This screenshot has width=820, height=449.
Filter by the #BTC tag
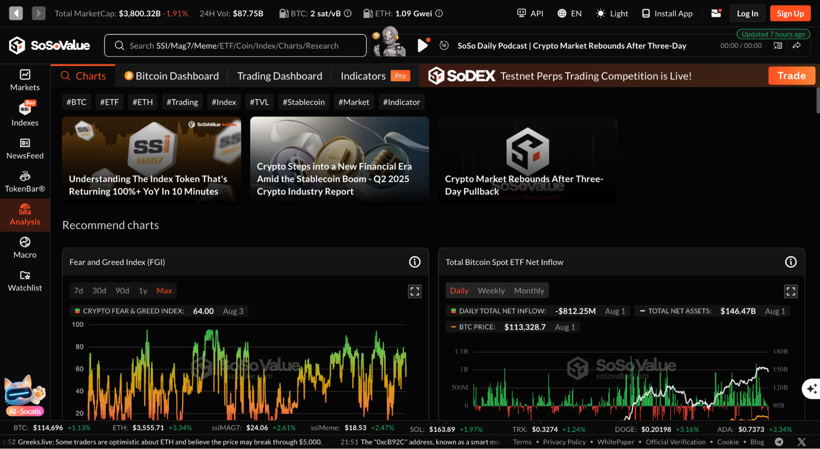76,102
